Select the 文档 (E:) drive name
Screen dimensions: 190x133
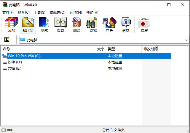tap(15, 68)
